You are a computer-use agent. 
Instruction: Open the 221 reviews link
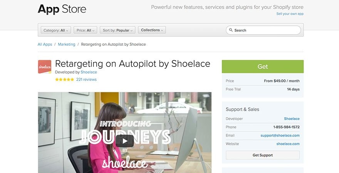pos(86,79)
